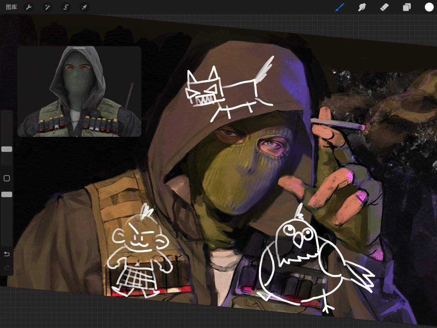Click the reference window top drag handle
Screen dimensions: 437x328
79,48
